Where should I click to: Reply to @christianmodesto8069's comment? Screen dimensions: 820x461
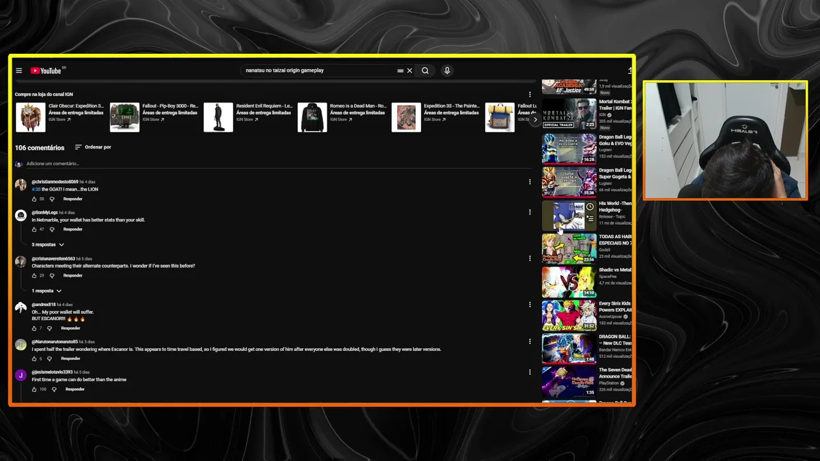(73, 199)
